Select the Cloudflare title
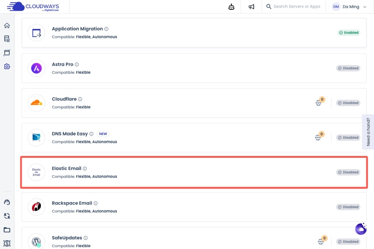Viewport: 374px width, 249px height. click(x=64, y=99)
